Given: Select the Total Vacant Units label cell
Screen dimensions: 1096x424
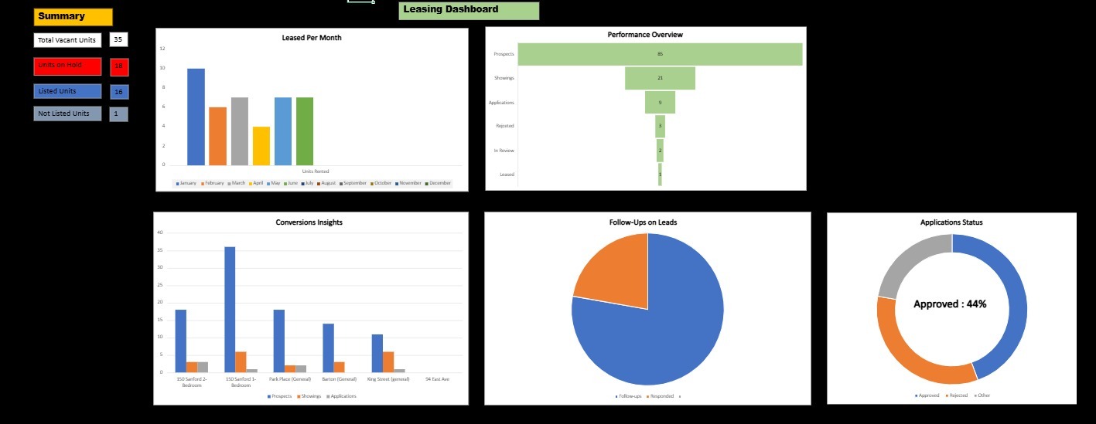Looking at the screenshot, I should pyautogui.click(x=67, y=40).
